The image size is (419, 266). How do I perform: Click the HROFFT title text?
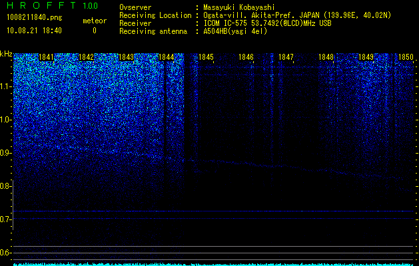[41, 5]
